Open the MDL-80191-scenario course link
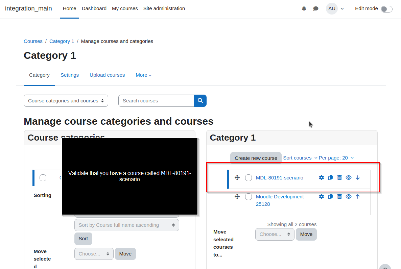Viewport: 401px width, 269px height. click(280, 178)
